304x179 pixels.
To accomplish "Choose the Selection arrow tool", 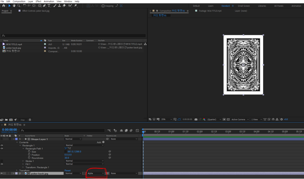I will tap(9, 6).
